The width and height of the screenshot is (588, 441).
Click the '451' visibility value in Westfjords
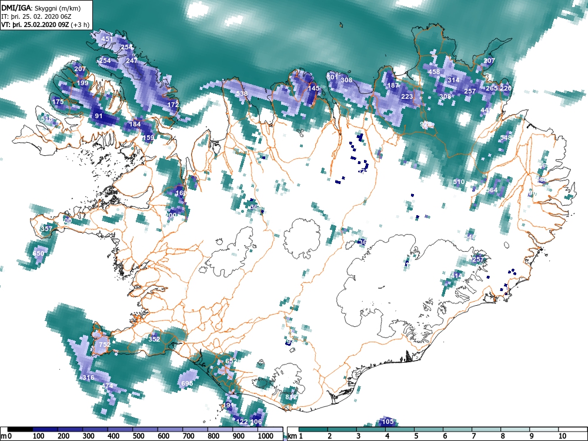pos(107,39)
